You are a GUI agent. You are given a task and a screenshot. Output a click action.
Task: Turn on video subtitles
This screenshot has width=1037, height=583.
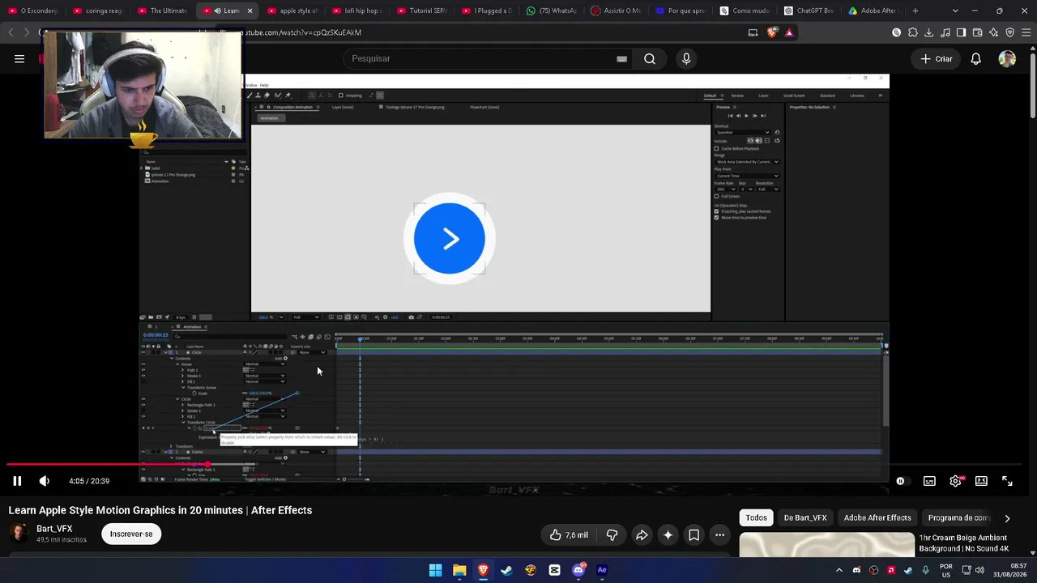click(x=929, y=481)
